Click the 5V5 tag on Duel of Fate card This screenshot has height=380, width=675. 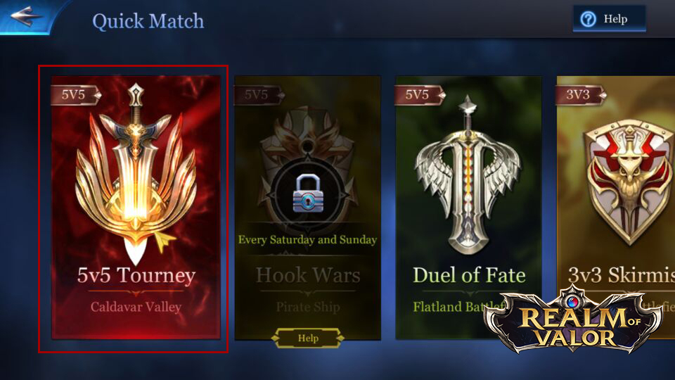coord(419,95)
